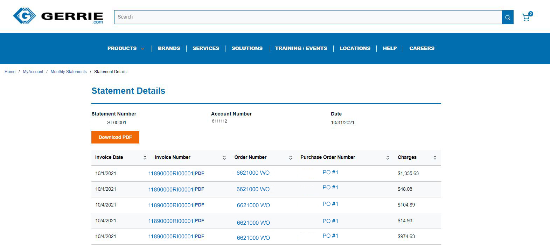Open PDF link in $48.08 row
The height and width of the screenshot is (245, 550).
tap(200, 189)
